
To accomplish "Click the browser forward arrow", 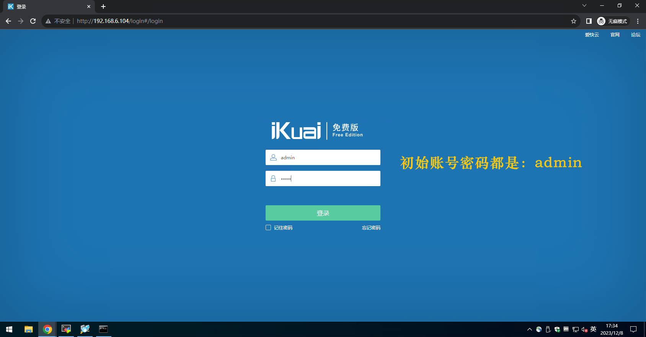I will point(21,21).
